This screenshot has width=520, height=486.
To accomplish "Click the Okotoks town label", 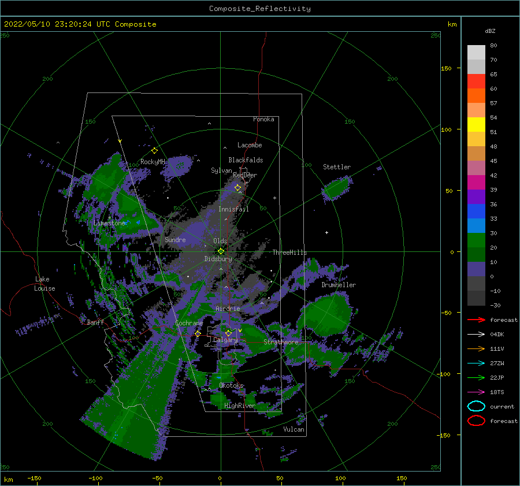I will click(231, 385).
